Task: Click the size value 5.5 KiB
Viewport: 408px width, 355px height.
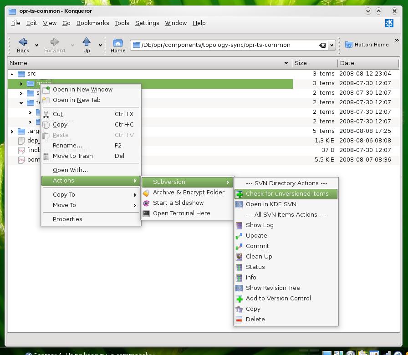Action: click(325, 160)
